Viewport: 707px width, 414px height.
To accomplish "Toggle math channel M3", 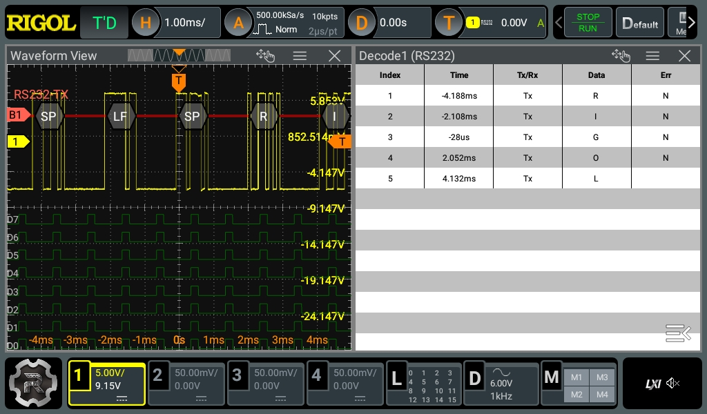I will coord(602,377).
